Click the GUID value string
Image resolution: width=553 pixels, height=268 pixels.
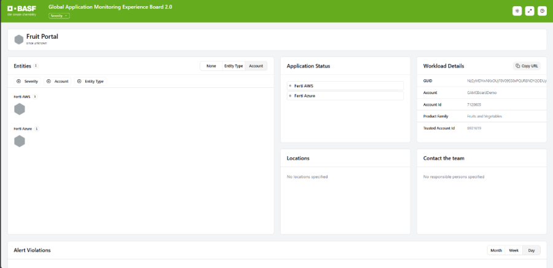[507, 81]
